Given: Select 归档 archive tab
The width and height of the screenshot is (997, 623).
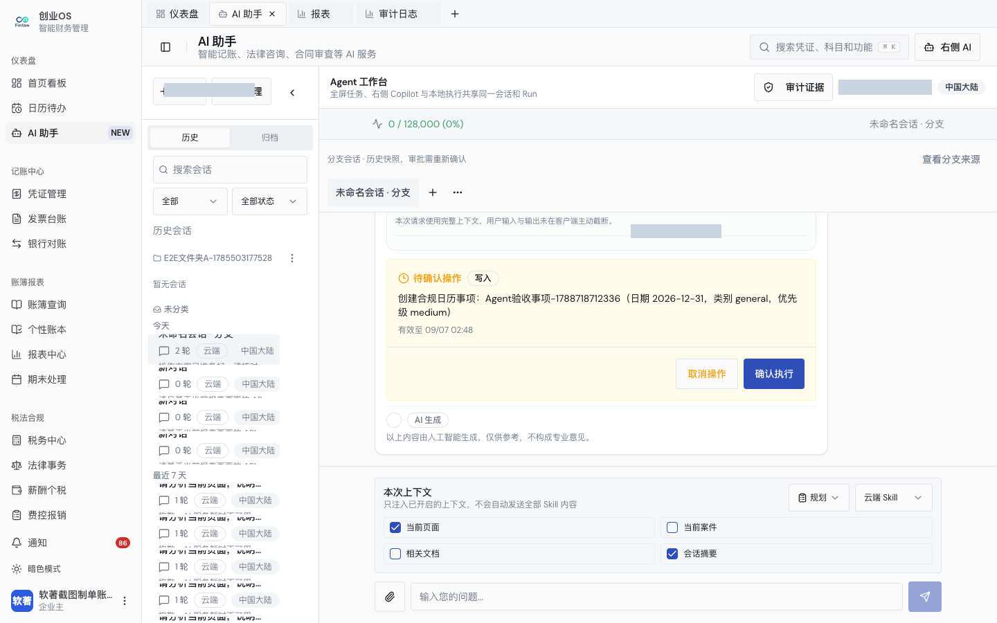Looking at the screenshot, I should 270,138.
